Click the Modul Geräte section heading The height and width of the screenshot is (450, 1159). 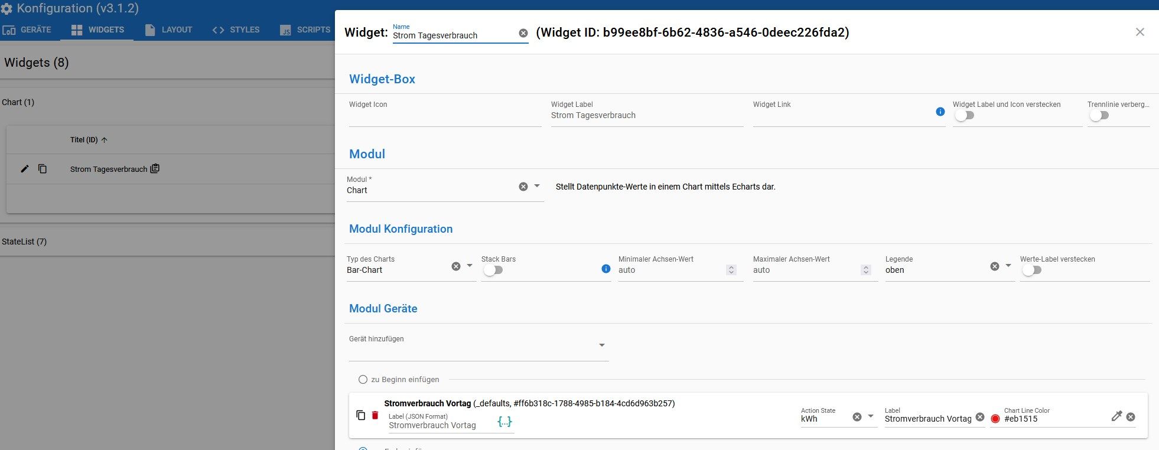pos(383,308)
